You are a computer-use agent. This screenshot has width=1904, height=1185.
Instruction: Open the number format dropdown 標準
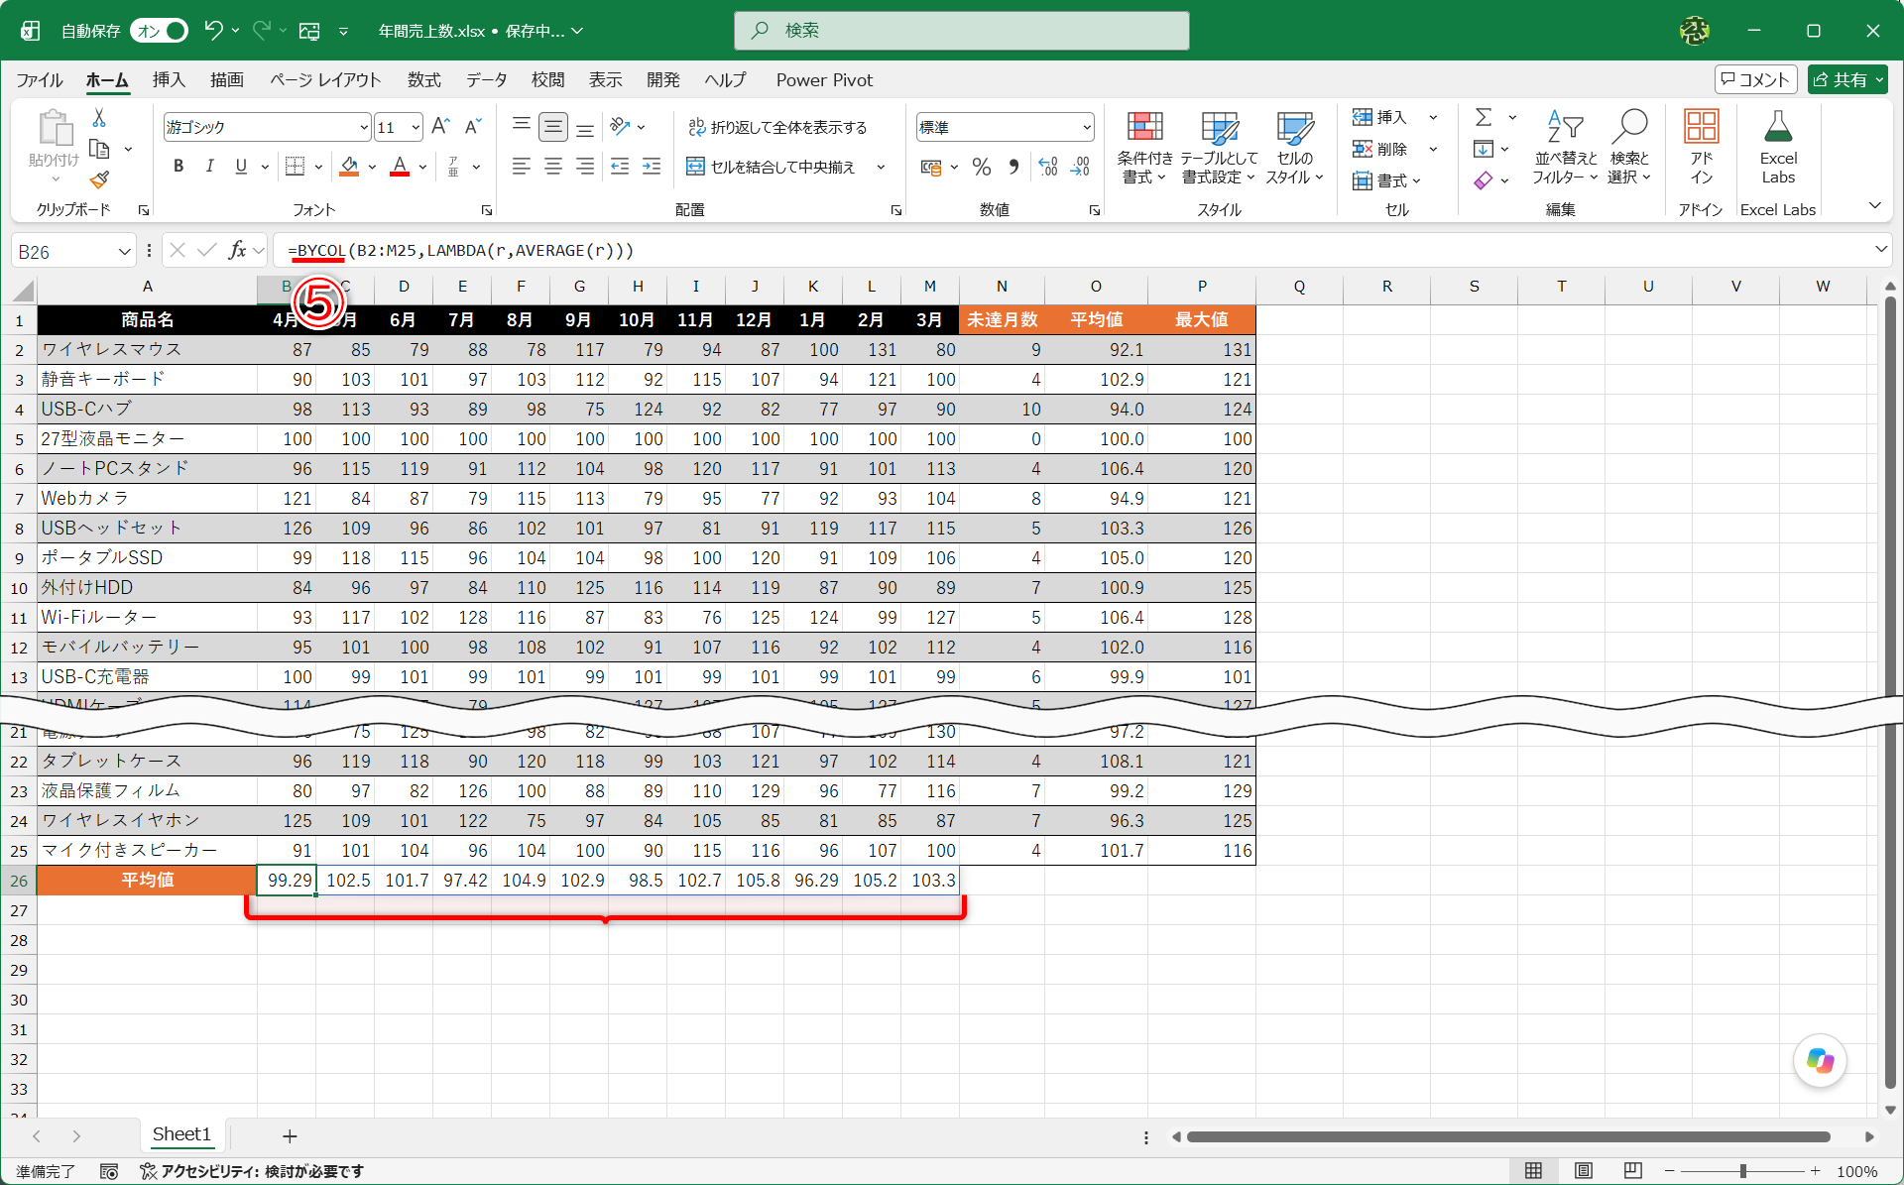click(x=1087, y=127)
